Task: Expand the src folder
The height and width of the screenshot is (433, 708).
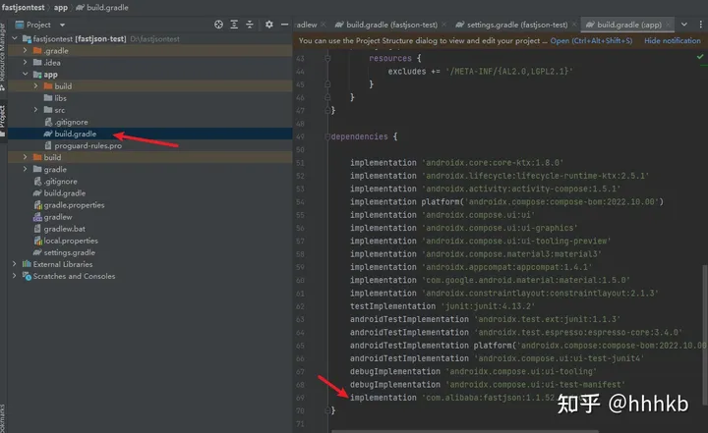Action: [x=36, y=110]
